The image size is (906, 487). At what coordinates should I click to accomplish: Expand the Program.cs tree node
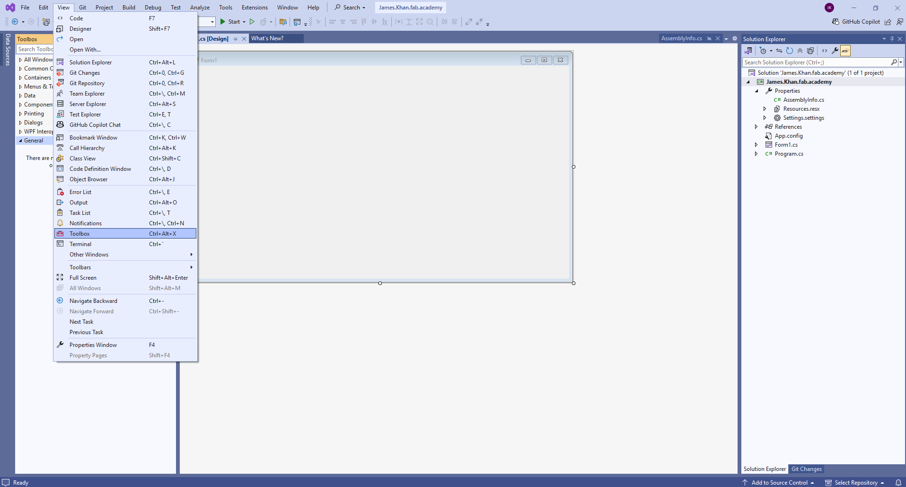[x=756, y=154]
